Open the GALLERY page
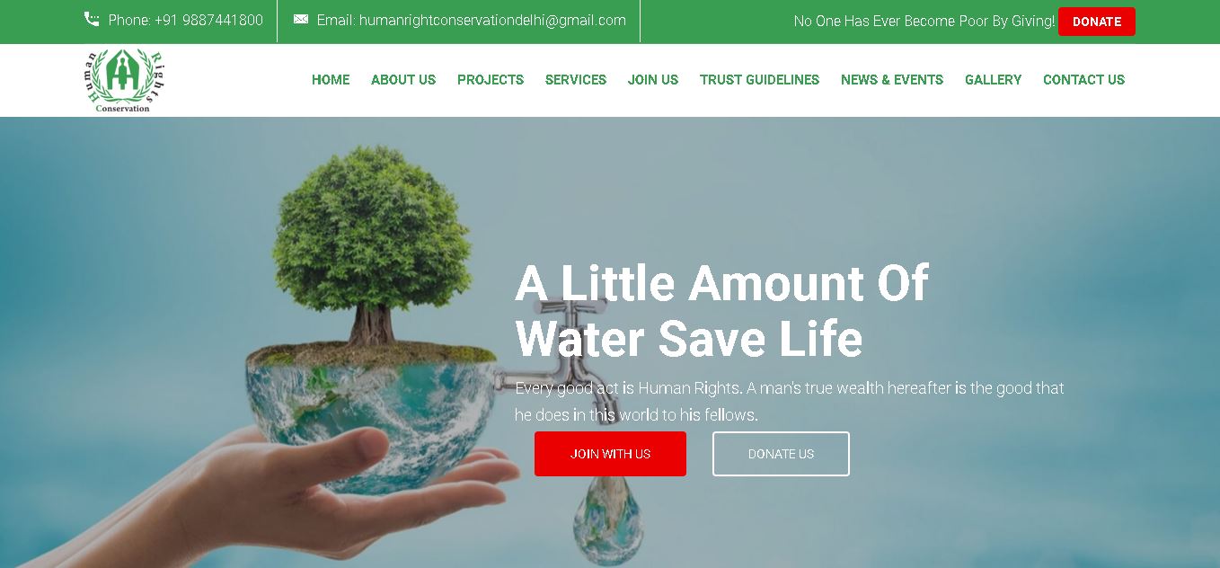 pos(993,80)
